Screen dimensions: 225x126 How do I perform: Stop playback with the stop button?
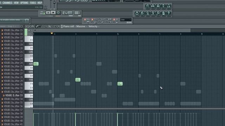53,13
